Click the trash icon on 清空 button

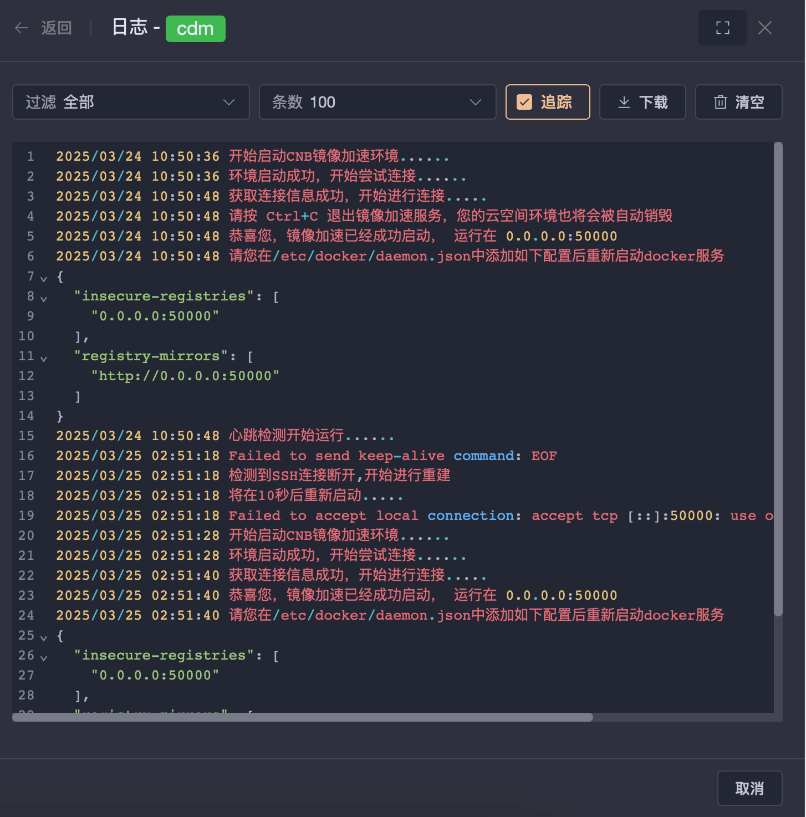point(721,102)
